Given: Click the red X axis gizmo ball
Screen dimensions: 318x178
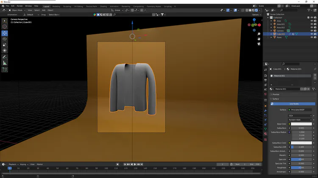Looking at the screenshot, I should click(259, 25).
